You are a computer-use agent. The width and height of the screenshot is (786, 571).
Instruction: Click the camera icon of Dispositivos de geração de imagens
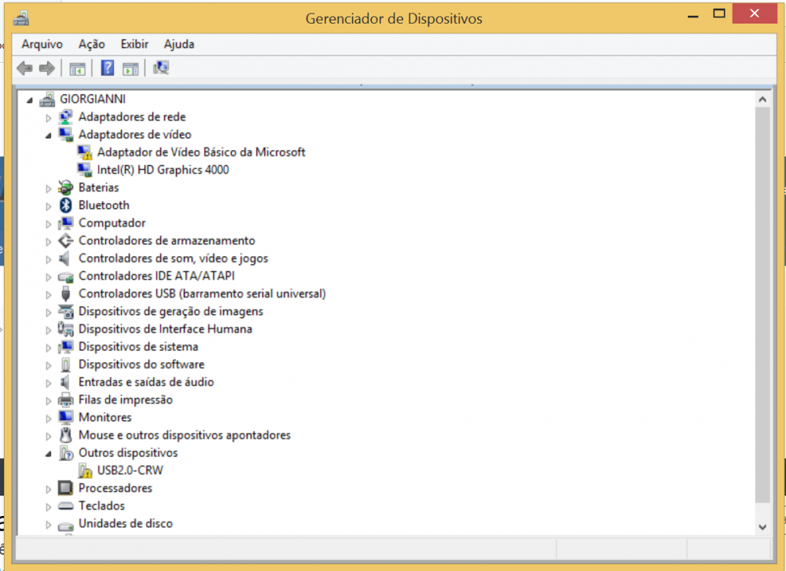click(x=66, y=312)
